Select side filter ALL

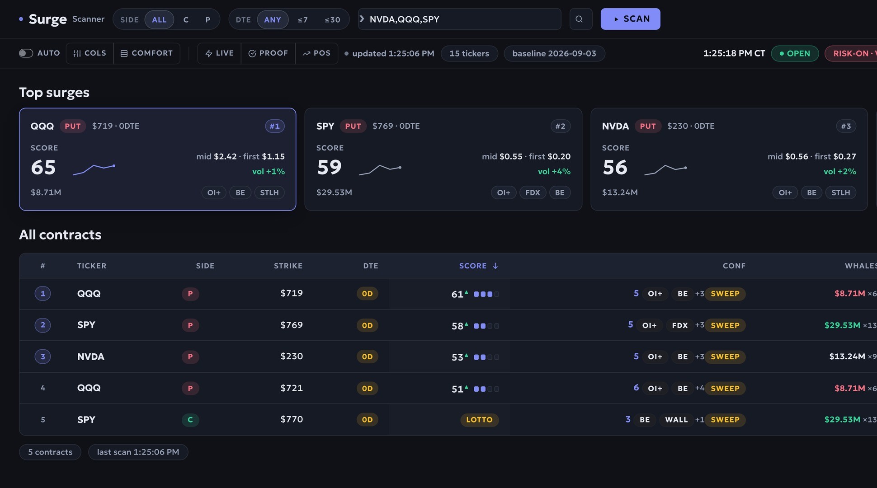159,19
